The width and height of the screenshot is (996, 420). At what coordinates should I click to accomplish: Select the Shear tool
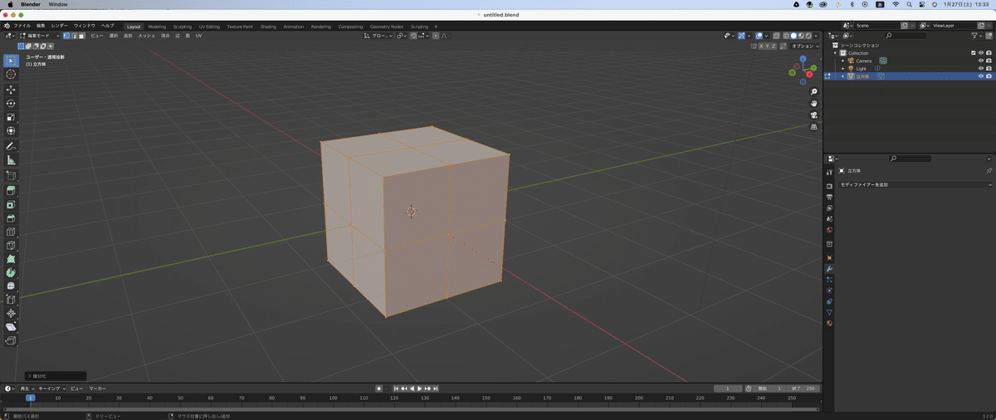tap(11, 327)
